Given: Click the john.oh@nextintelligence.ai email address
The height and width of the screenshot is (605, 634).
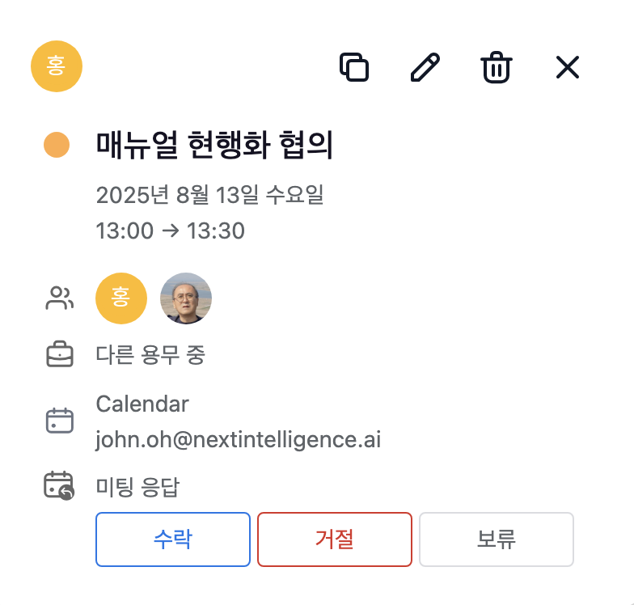Looking at the screenshot, I should [239, 440].
